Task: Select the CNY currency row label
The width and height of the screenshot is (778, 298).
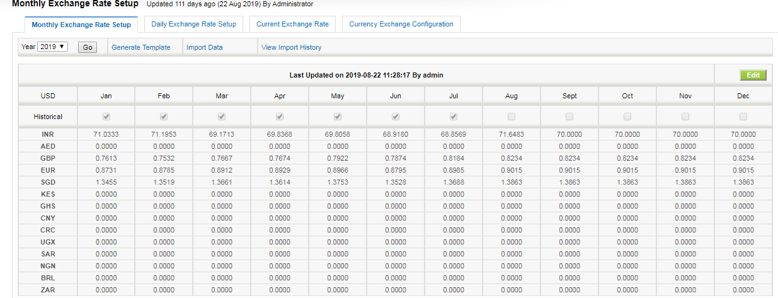Action: pyautogui.click(x=48, y=218)
